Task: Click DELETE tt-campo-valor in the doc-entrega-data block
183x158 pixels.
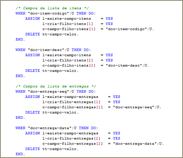Action: pyautogui.click(x=52, y=149)
